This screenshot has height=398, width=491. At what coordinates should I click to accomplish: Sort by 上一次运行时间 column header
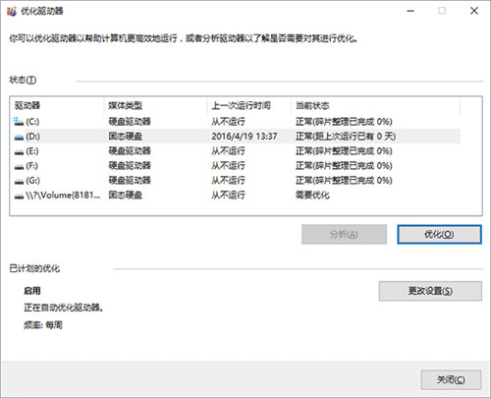[249, 105]
